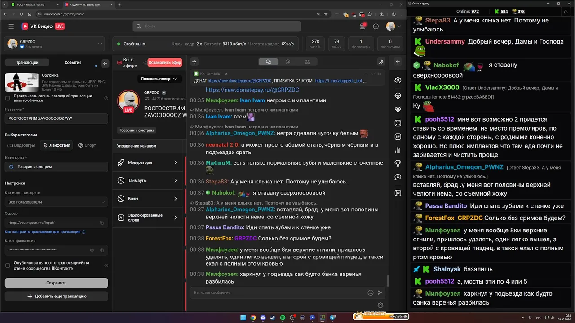Image resolution: width=575 pixels, height=323 pixels.
Task: Close the pinned Ka_Lambda message
Action: tap(380, 74)
